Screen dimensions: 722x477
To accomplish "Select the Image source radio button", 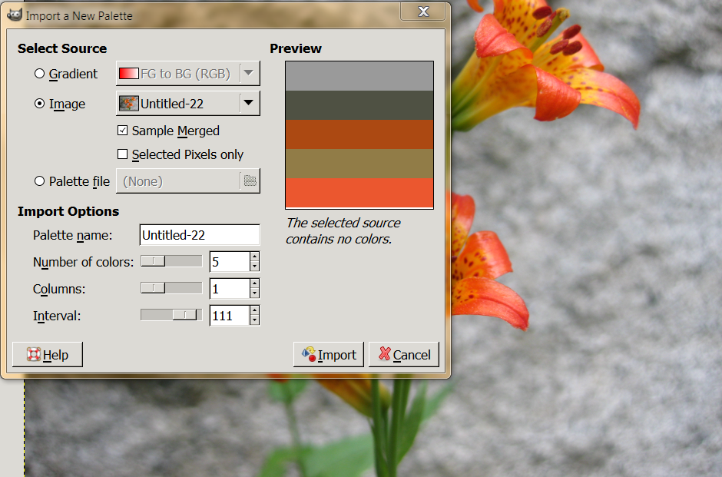I will click(x=40, y=104).
